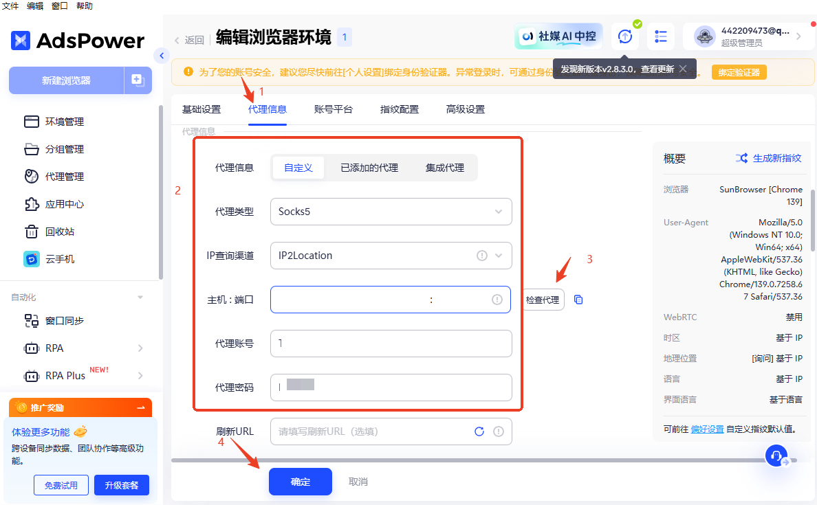Screen dimensions: 817x505
Task: Click the customer support headset icon
Action: click(x=776, y=455)
